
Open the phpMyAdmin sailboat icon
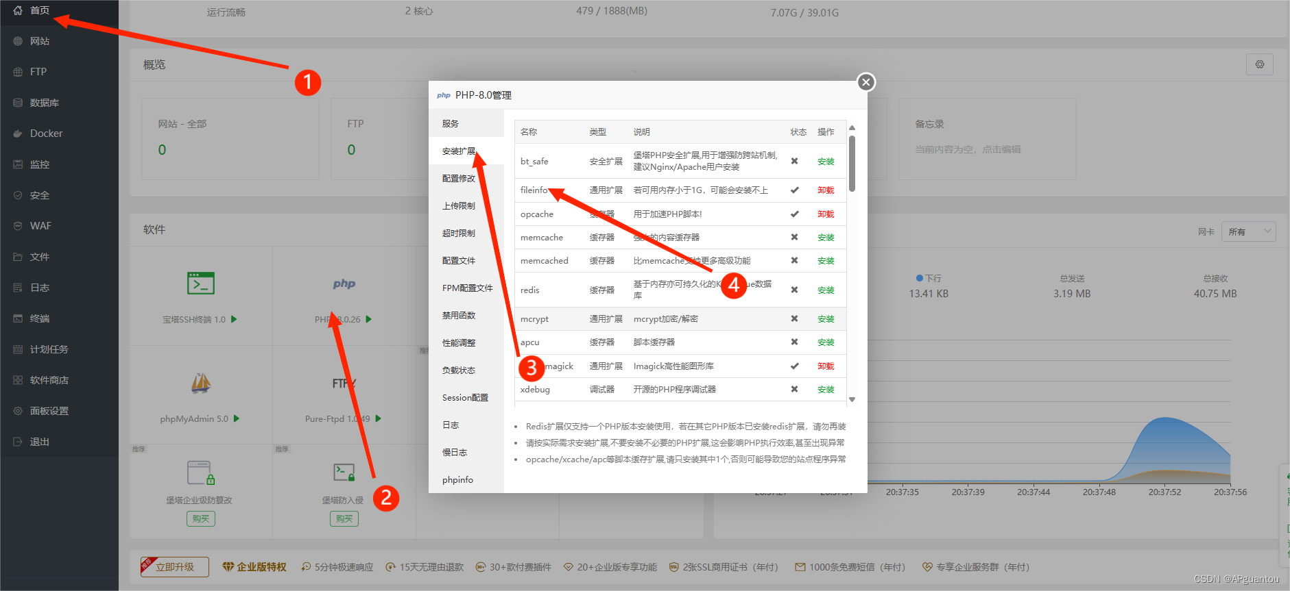201,383
